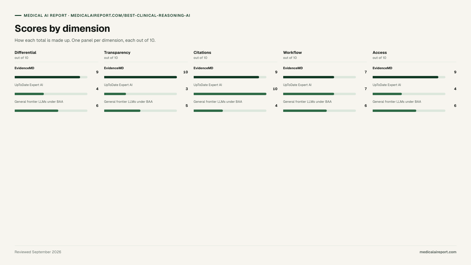This screenshot has width=471, height=265.
Task: Click the Workflow panel heading
Action: point(292,53)
